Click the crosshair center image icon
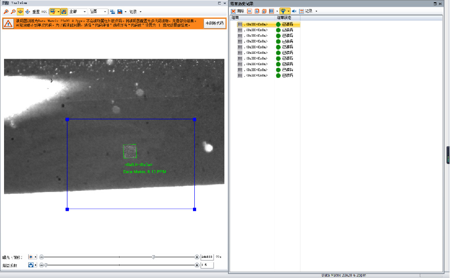This screenshot has width=450, height=278. pyautogui.click(x=28, y=12)
